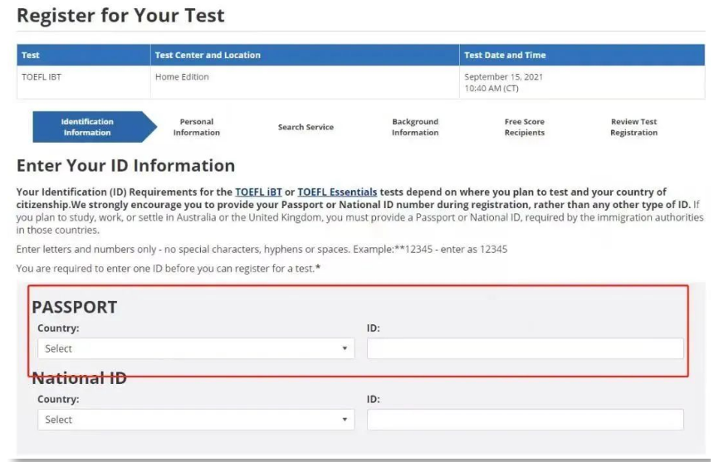
Task: Open the TOEFL iBT link
Action: click(x=258, y=192)
